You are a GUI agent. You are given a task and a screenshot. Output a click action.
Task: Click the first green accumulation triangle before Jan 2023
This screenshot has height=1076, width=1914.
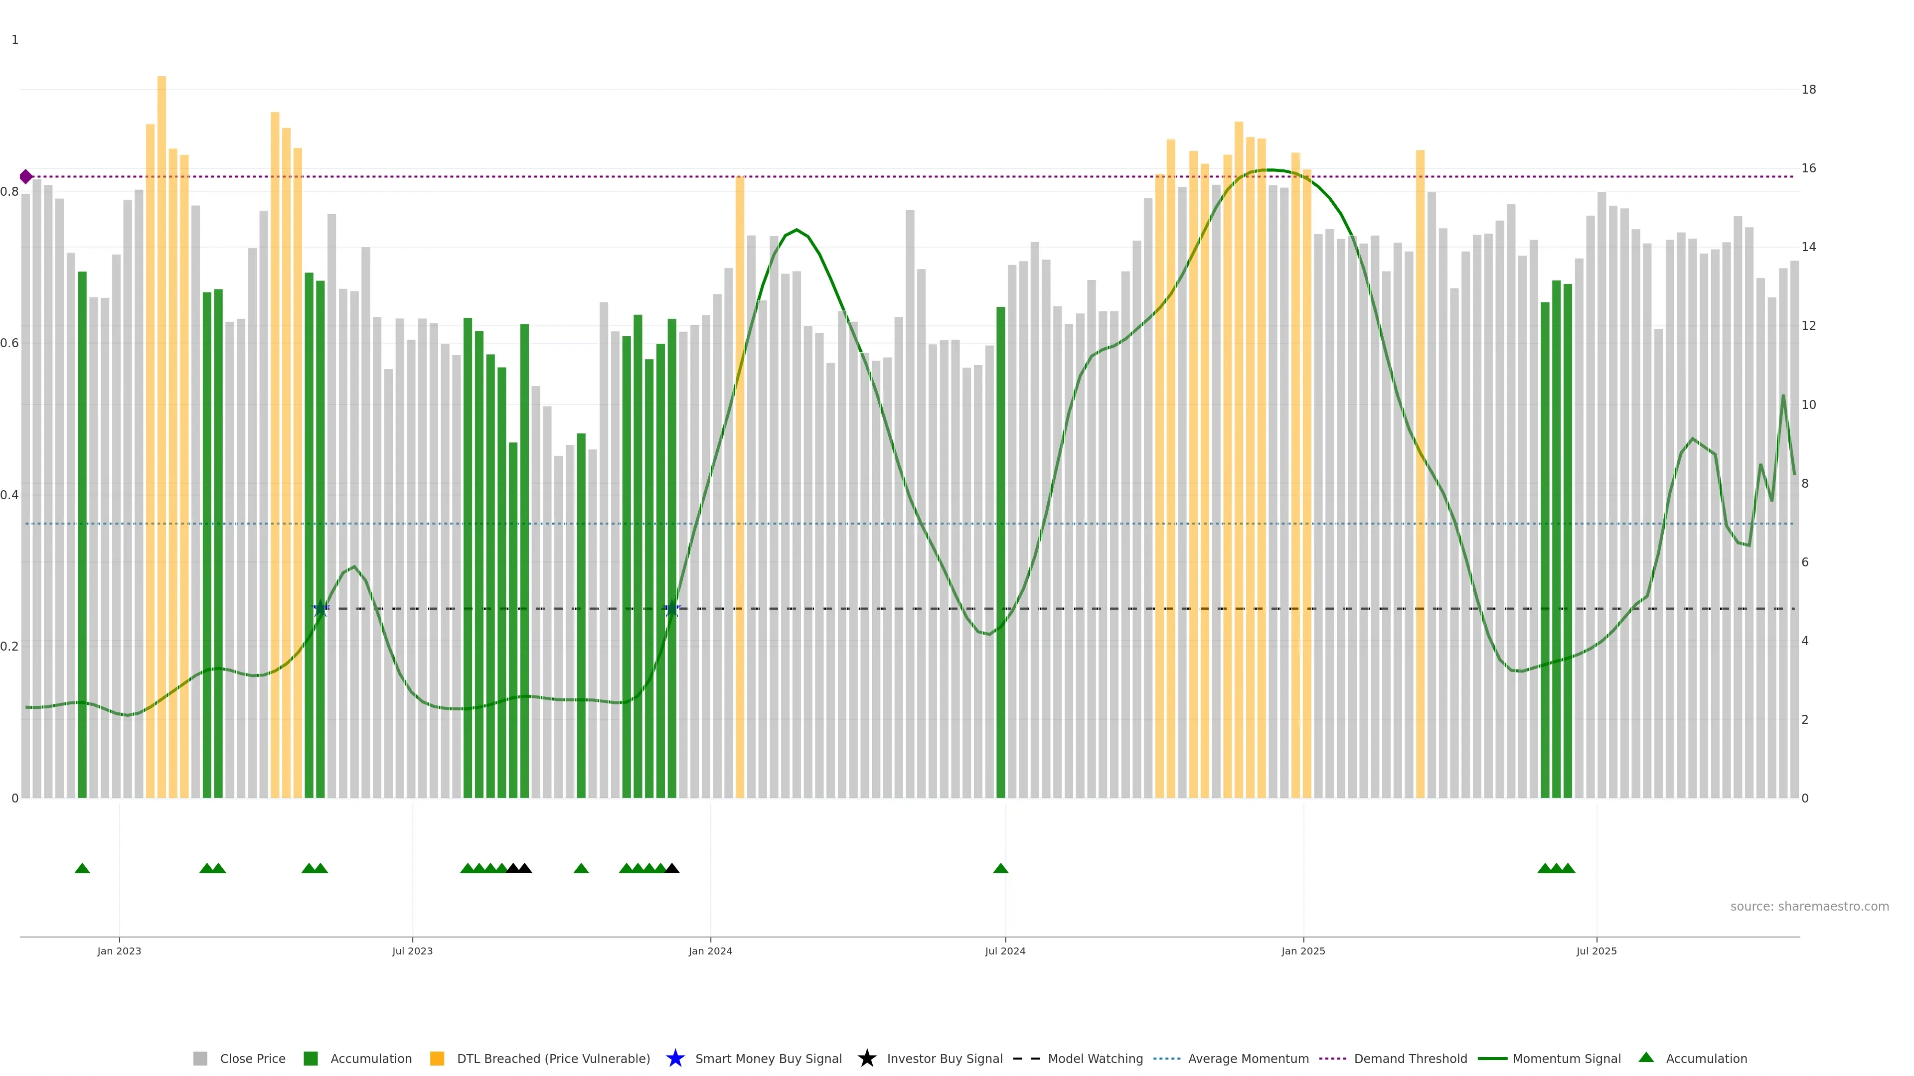tap(82, 868)
